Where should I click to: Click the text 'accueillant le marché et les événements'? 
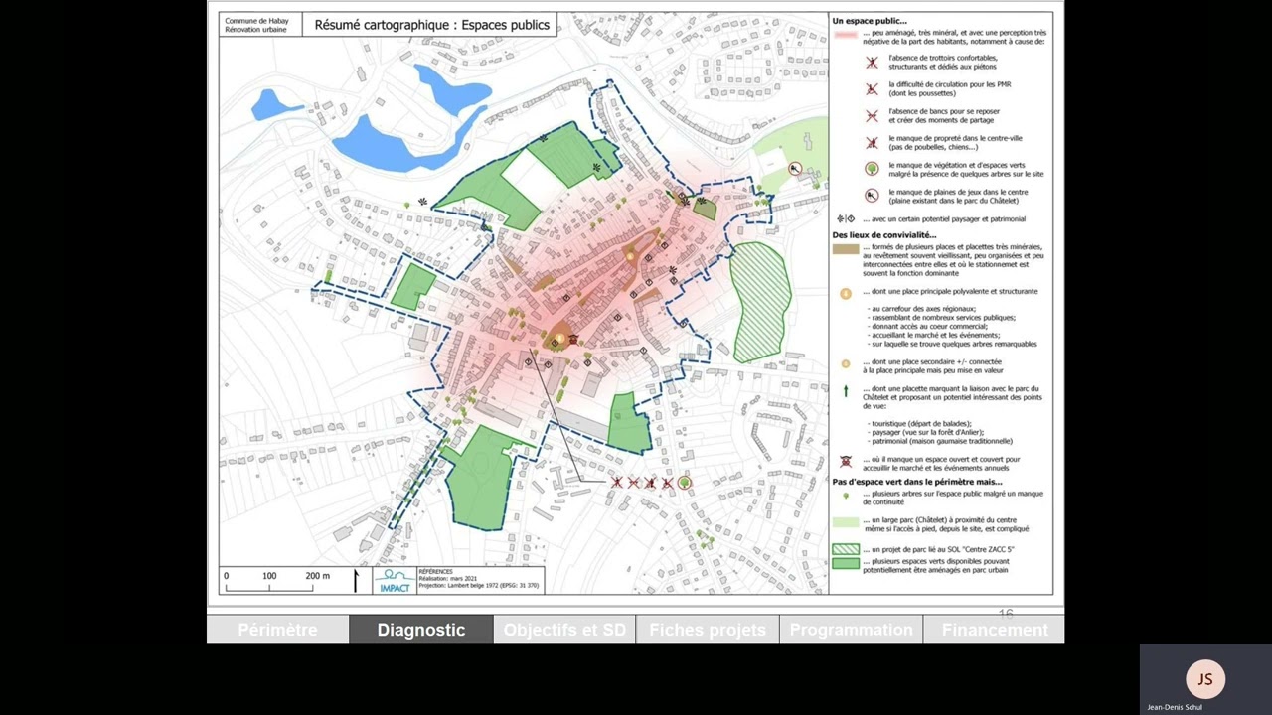[x=935, y=336]
